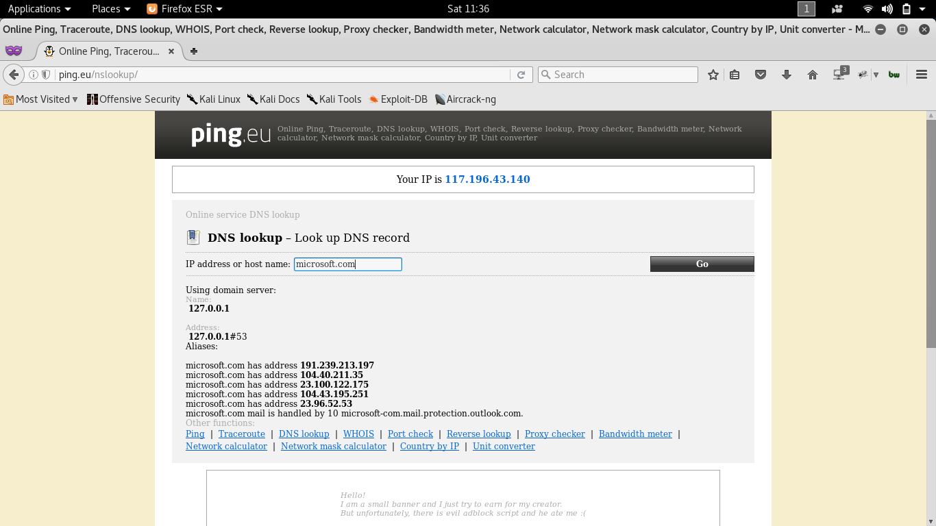Click the 191.239.213.197 address text

[x=337, y=365]
